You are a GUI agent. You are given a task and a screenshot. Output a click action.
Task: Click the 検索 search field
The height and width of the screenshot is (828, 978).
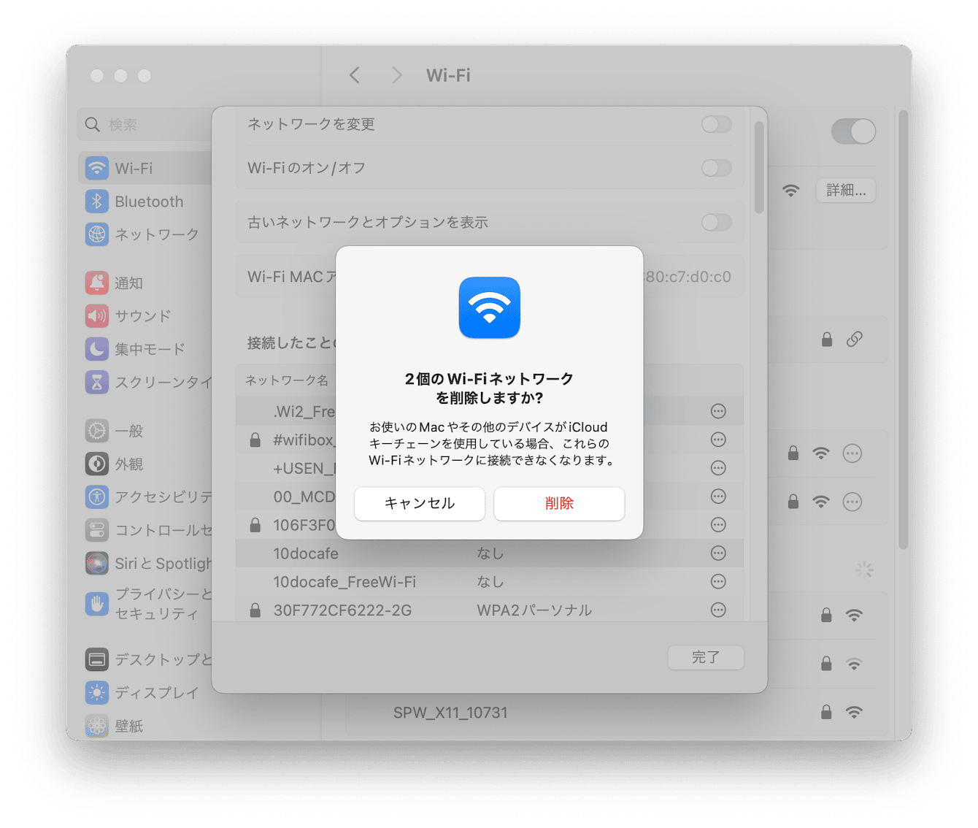(x=145, y=125)
